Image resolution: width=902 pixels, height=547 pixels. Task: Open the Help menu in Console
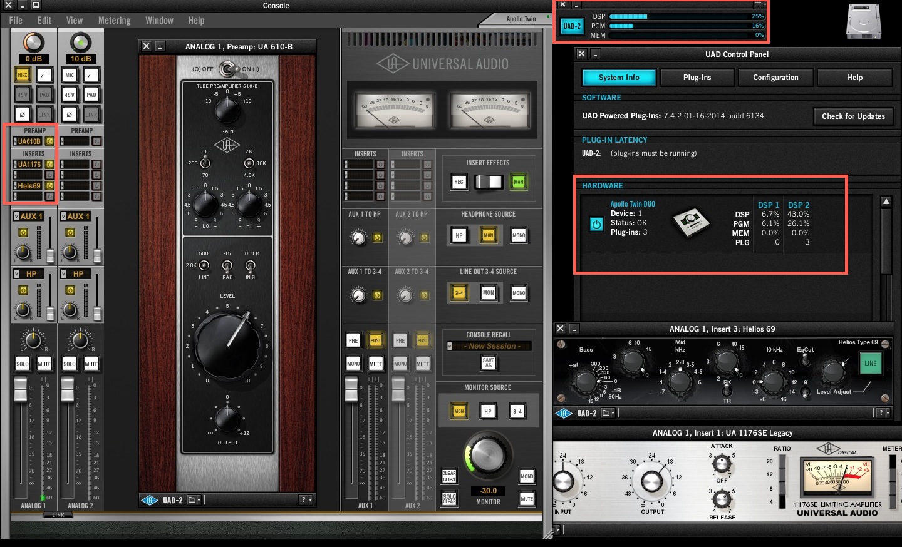(x=197, y=20)
